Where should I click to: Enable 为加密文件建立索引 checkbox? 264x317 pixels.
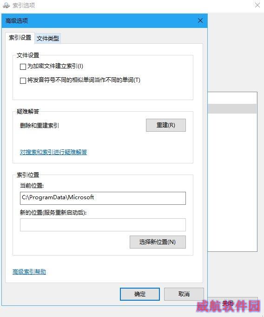23,67
